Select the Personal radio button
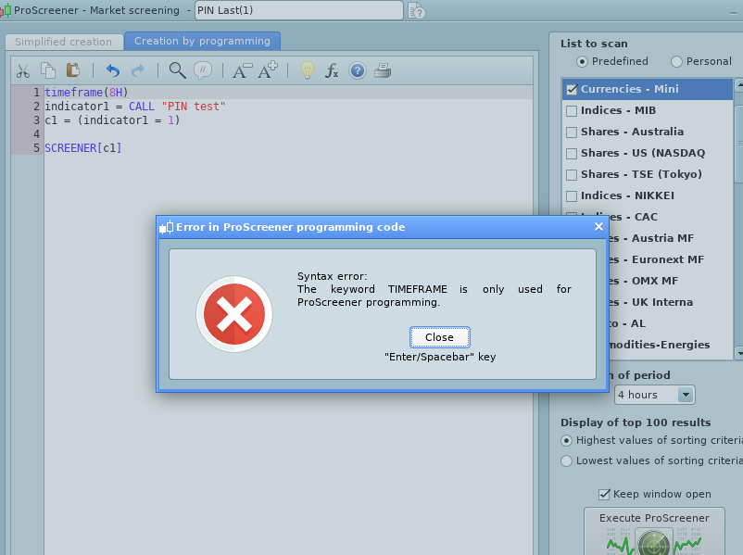Viewport: 743px width, 555px height. 676,61
